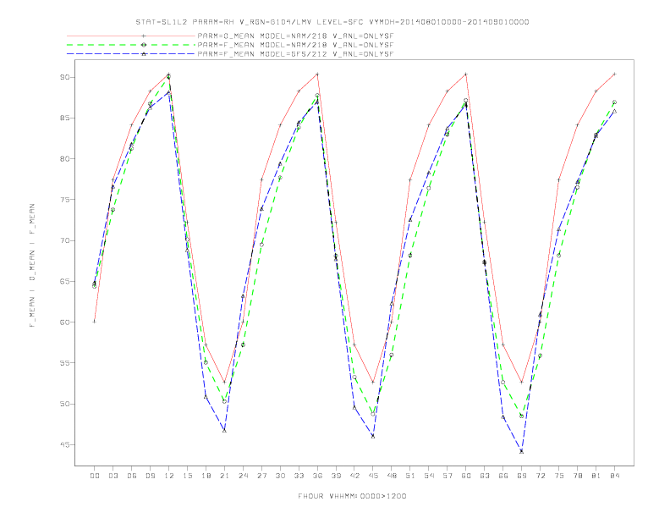Screen dimensions: 670x518
Task: Click the y-axis label F_MEAN | O_MEAN | F_MEAN
Action: pos(31,266)
